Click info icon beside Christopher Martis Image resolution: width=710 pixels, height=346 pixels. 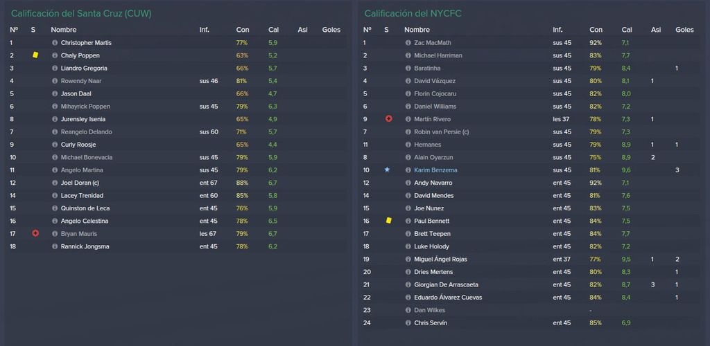point(55,42)
